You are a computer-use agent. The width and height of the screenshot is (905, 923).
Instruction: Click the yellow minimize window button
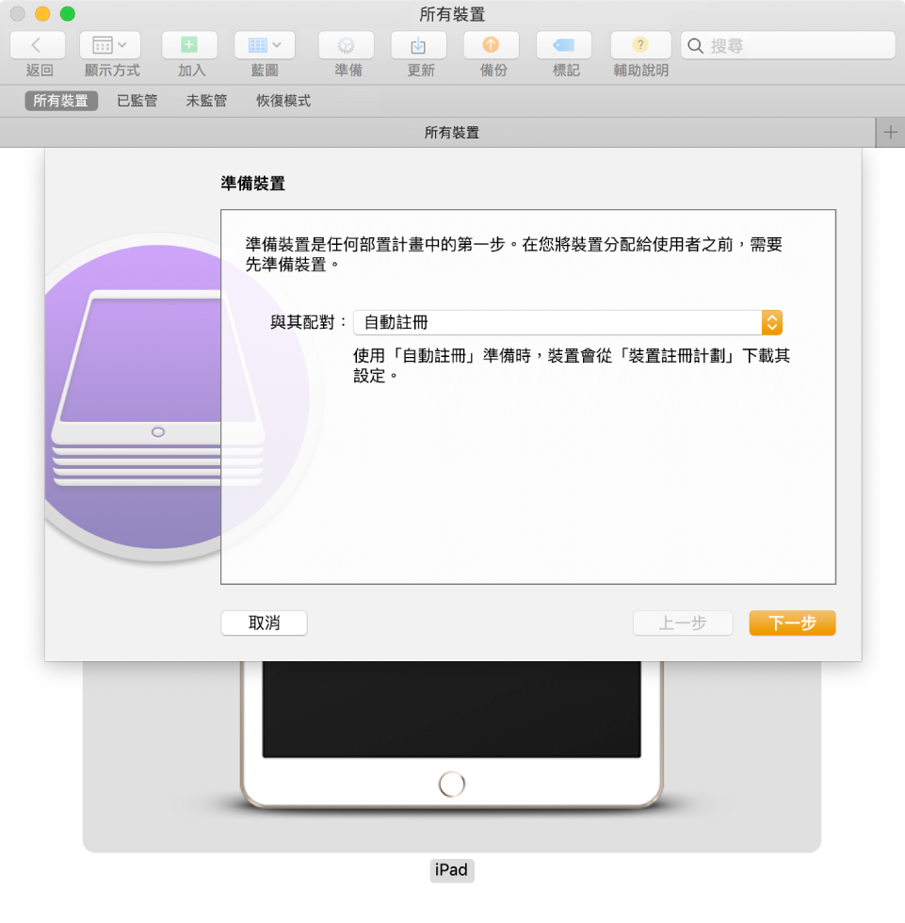[x=42, y=13]
